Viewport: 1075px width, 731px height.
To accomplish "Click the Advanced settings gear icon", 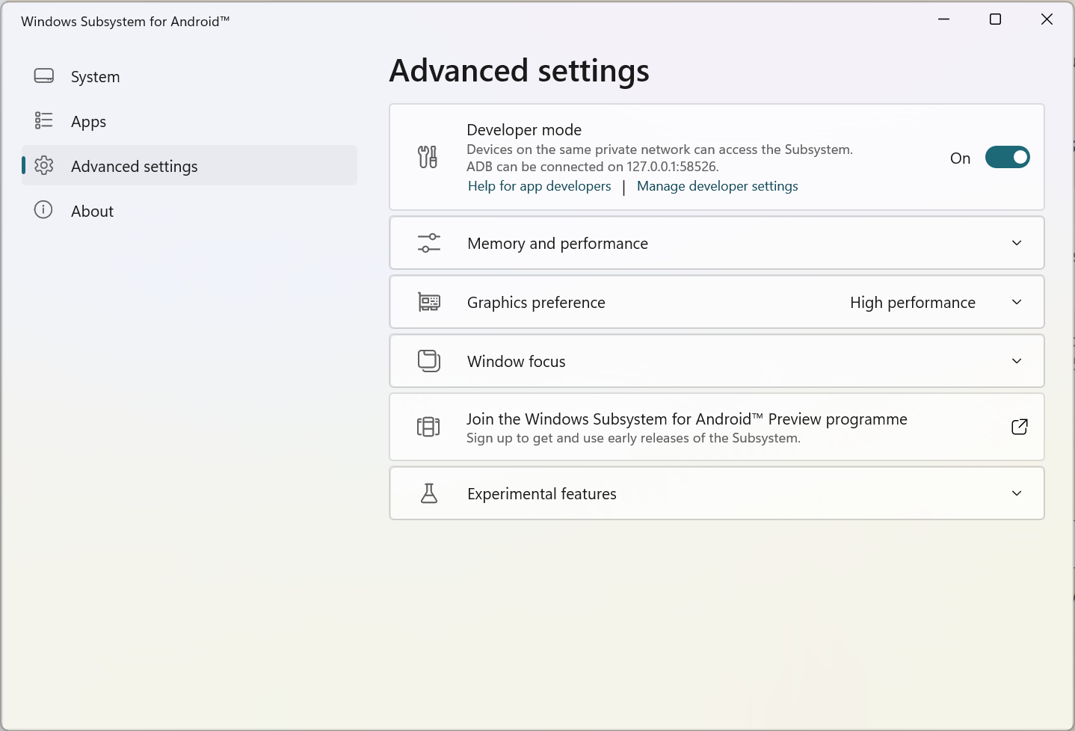I will (x=44, y=165).
